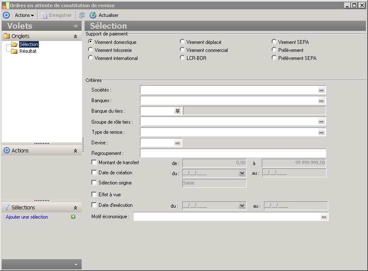Tick the Effet à vue checkbox

94,195
